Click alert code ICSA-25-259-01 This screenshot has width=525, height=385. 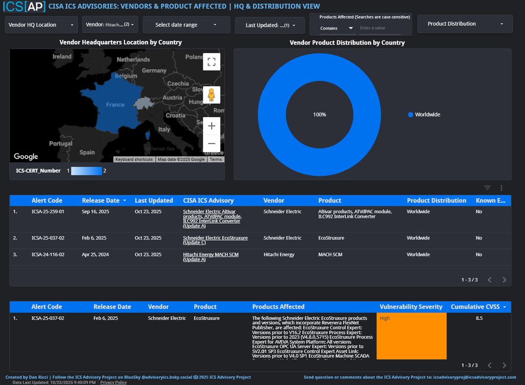coord(48,212)
